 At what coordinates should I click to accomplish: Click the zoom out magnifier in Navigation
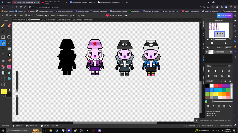[226, 43]
